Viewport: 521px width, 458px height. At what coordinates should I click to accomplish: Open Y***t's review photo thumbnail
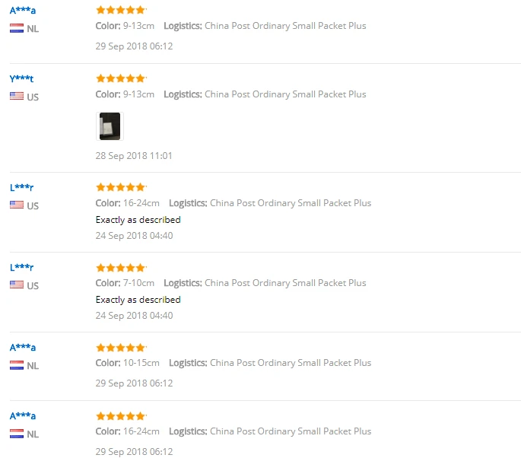pyautogui.click(x=110, y=126)
